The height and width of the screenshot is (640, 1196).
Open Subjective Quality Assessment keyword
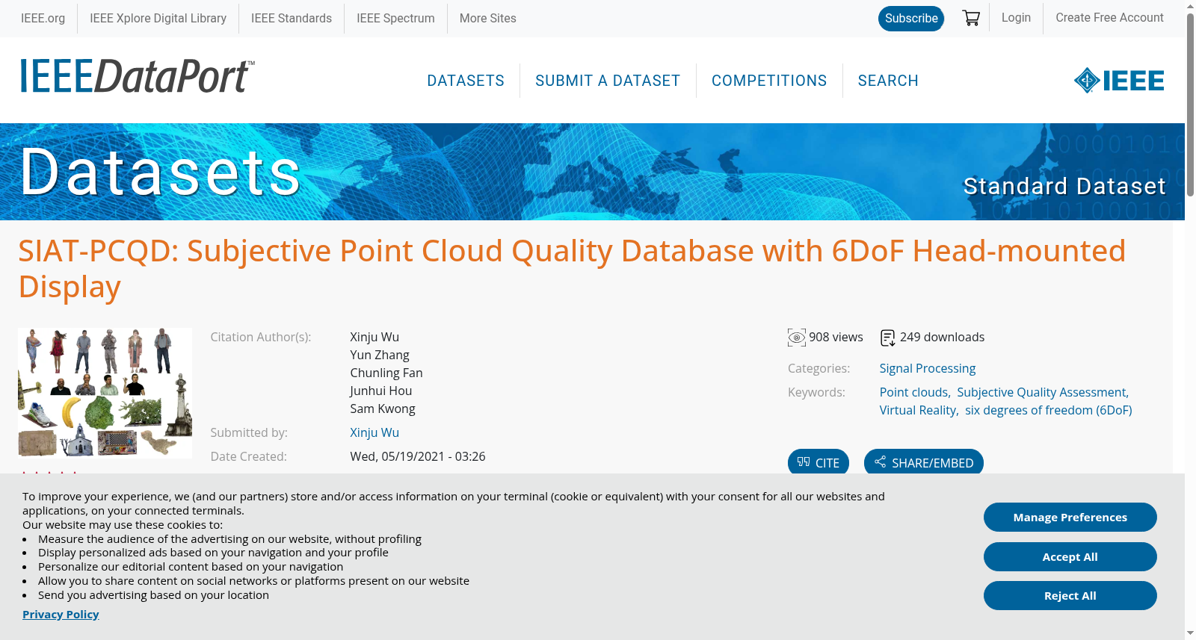pyautogui.click(x=1041, y=392)
